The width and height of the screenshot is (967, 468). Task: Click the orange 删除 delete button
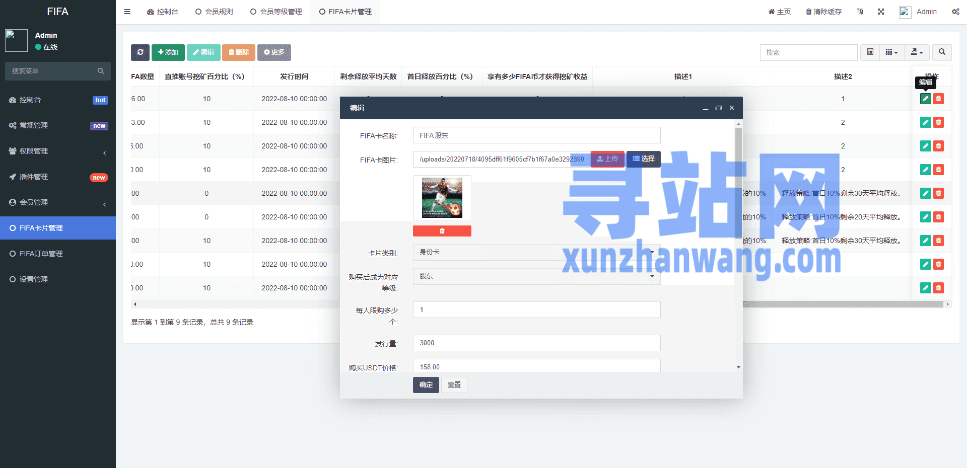[x=239, y=52]
